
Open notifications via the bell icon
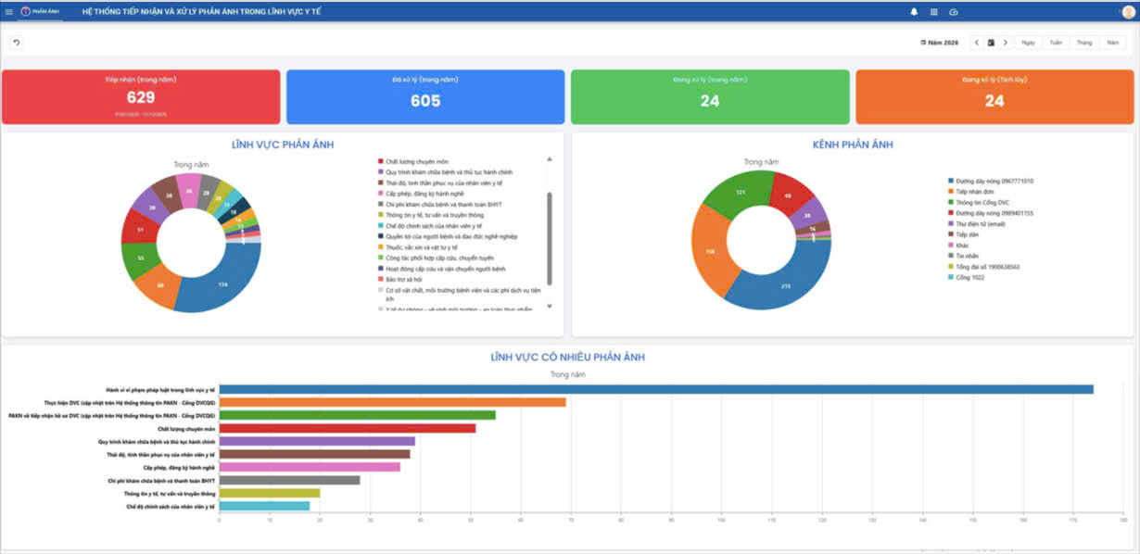point(914,12)
